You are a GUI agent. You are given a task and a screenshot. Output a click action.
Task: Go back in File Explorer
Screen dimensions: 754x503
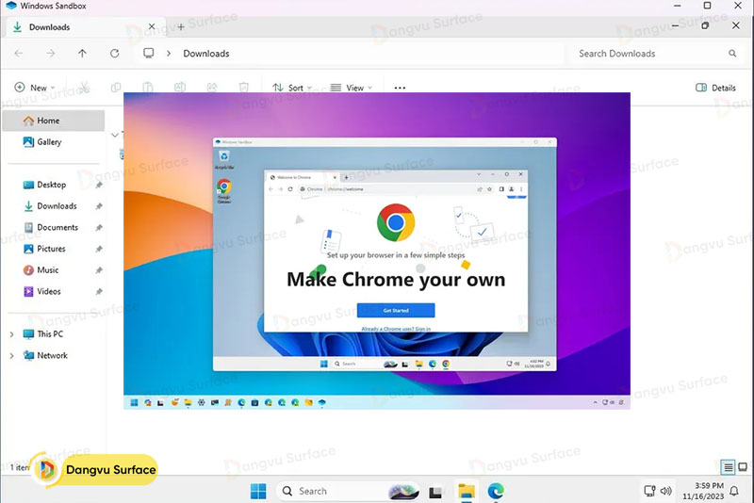point(19,54)
